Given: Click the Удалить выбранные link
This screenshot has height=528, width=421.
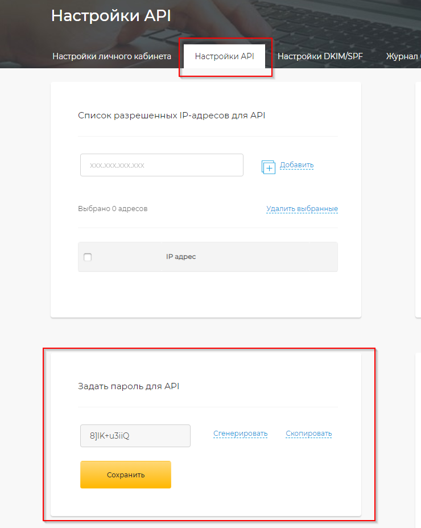Looking at the screenshot, I should coord(302,209).
